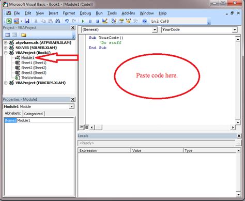
Task: Open the Debug menu
Action: coord(85,13)
